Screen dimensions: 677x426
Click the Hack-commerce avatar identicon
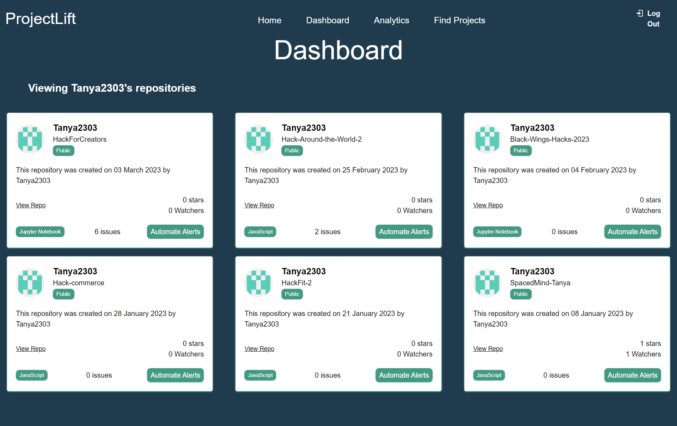30,282
